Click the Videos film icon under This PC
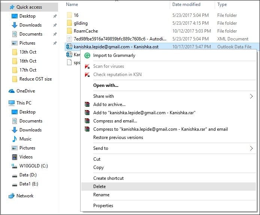This screenshot has width=260, height=215. [15, 157]
